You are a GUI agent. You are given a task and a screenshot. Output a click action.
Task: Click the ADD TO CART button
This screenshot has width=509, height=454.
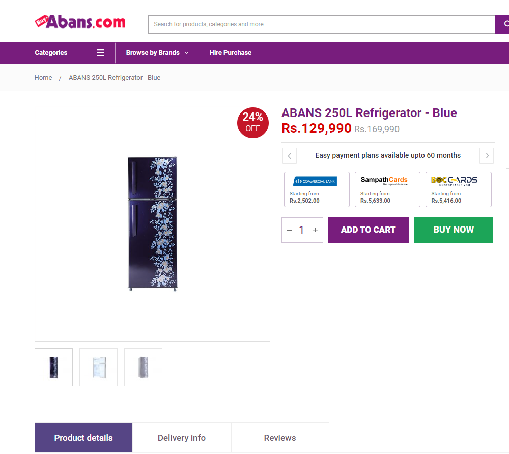click(x=368, y=230)
